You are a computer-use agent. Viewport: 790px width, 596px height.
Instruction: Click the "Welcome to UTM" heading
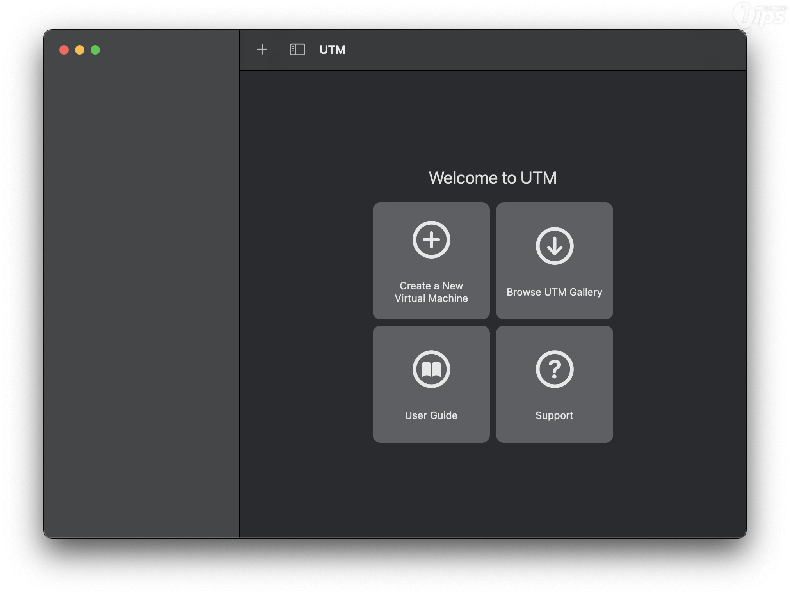493,178
